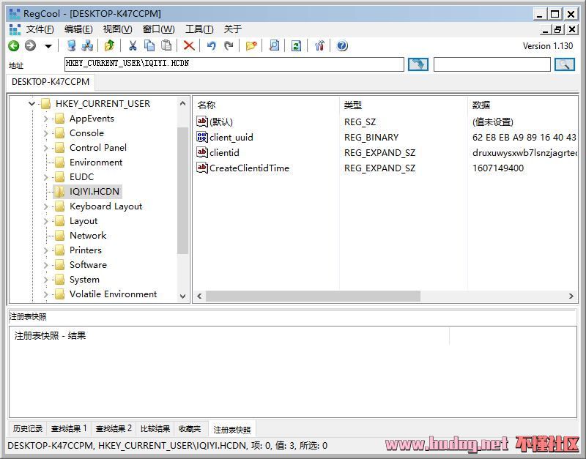Click the green Refresh icon

(296, 46)
